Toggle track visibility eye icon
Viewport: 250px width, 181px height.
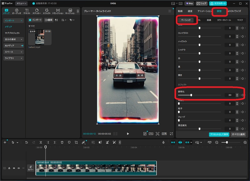[x=14, y=168]
